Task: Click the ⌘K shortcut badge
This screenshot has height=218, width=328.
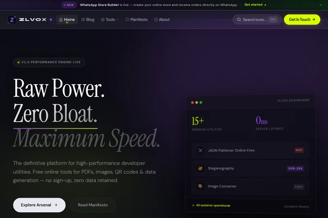Action: click(273, 19)
